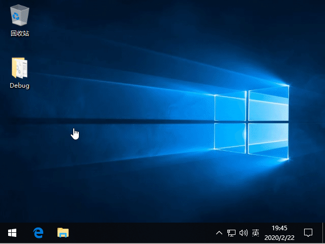
Task: Launch Microsoft Edge from taskbar
Action: (38, 233)
